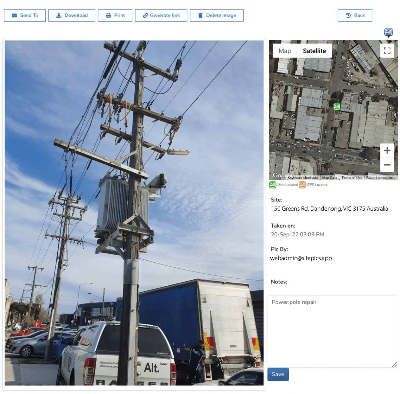Click the Notes: label
This screenshot has width=400, height=394.
[279, 282]
